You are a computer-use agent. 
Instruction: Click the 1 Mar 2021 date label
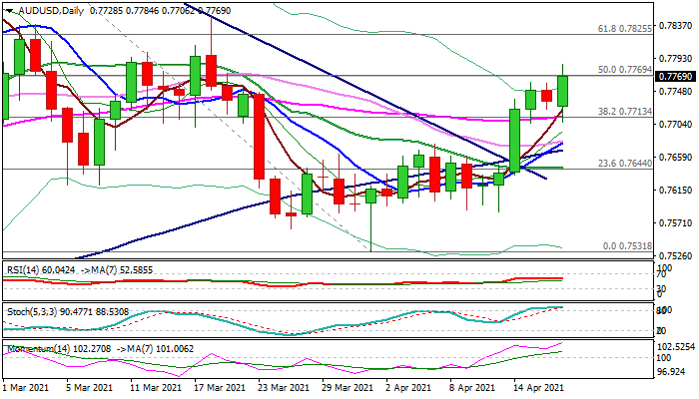(28, 387)
